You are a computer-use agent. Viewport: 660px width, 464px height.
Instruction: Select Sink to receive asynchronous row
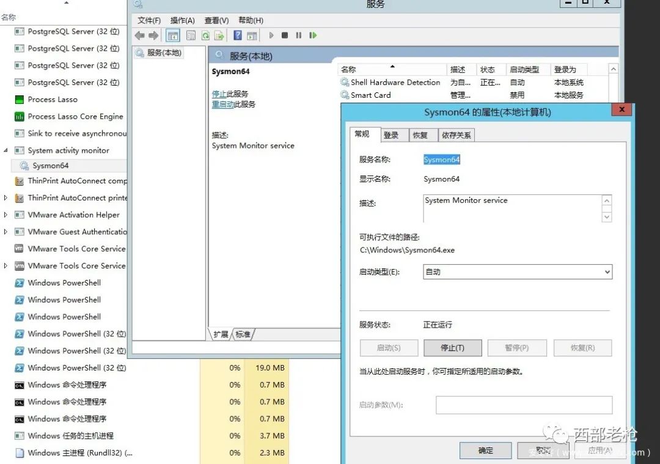coord(70,133)
